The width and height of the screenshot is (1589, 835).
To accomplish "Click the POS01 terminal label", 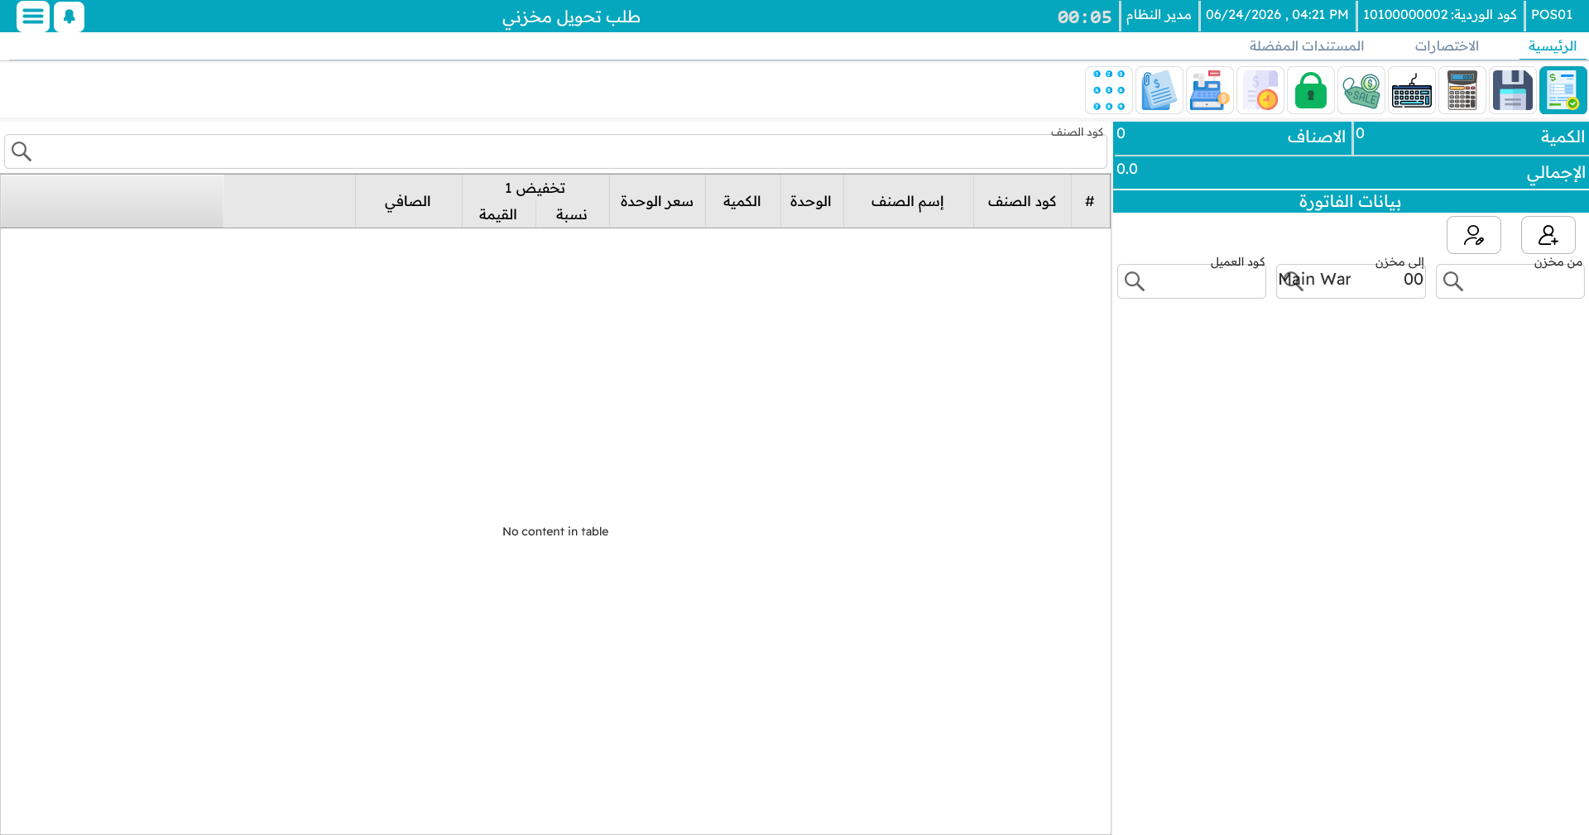I will (1552, 15).
